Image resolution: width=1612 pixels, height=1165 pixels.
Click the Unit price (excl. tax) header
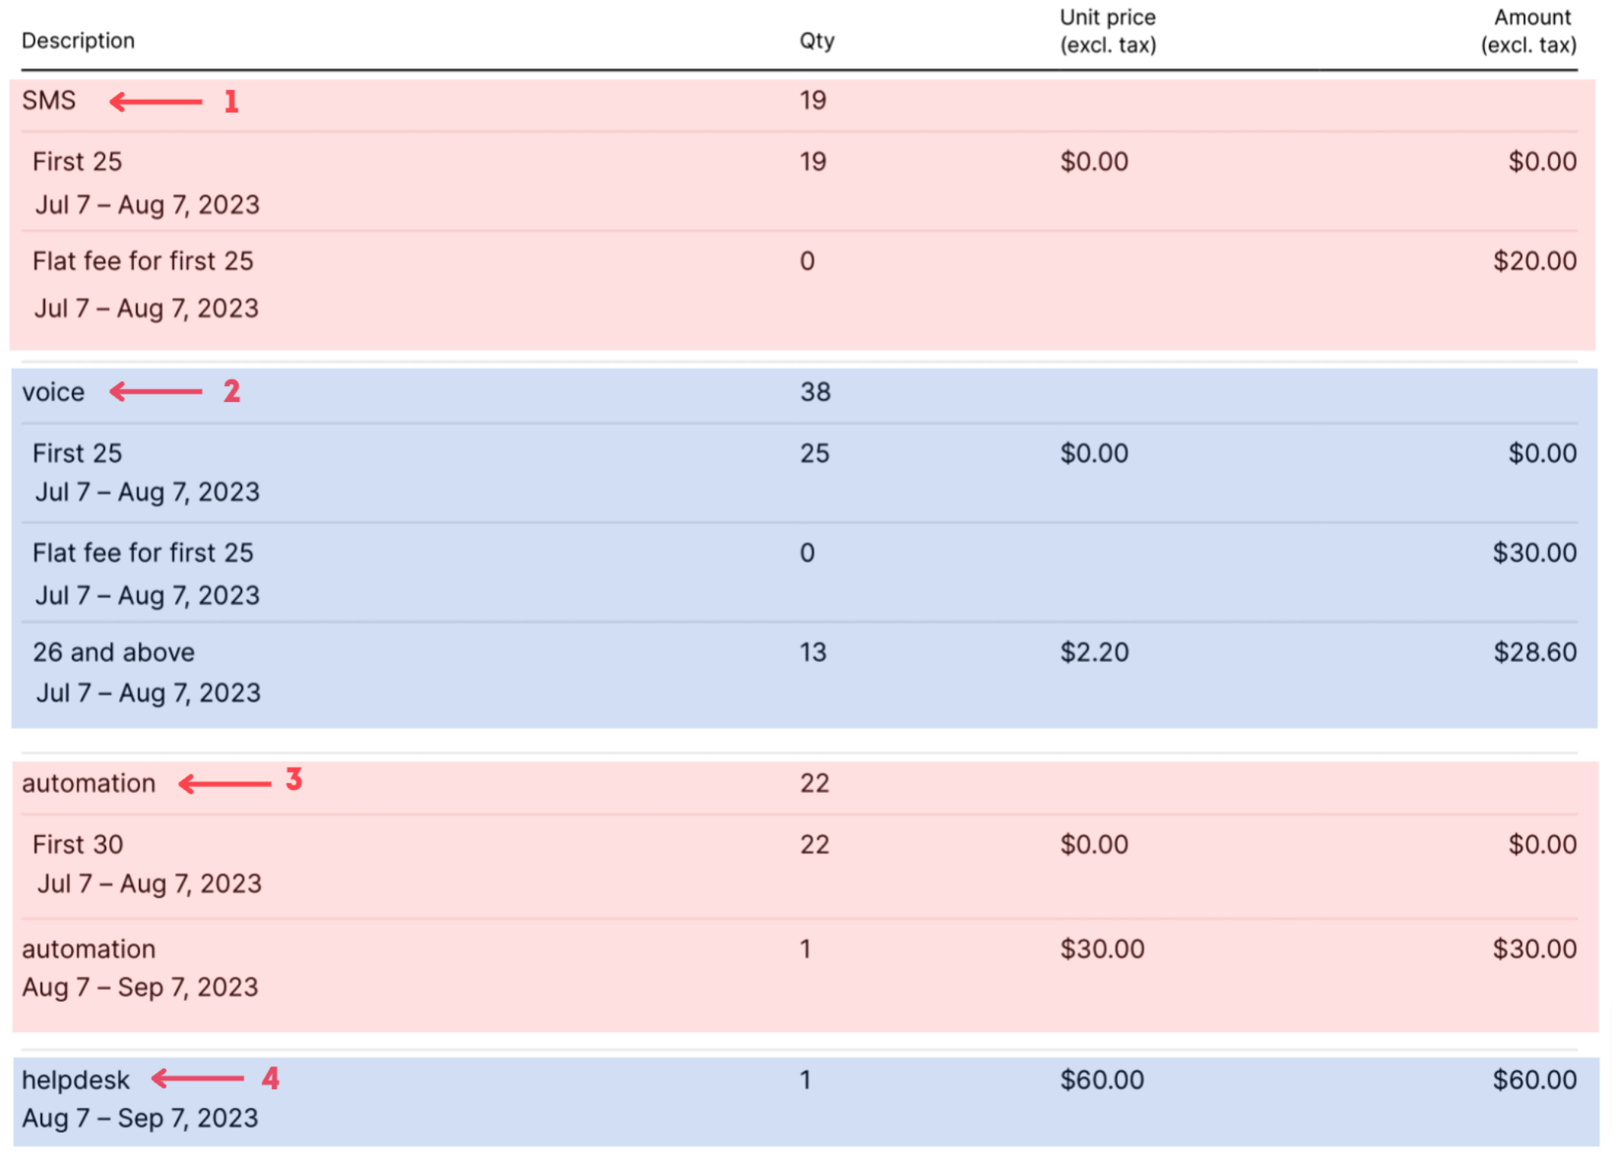pyautogui.click(x=1107, y=32)
